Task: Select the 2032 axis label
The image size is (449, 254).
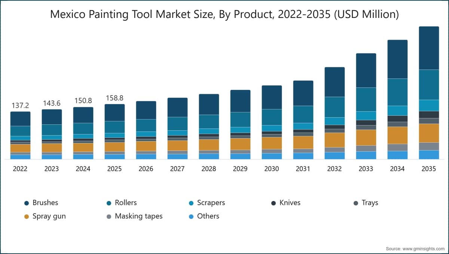Action: pyautogui.click(x=335, y=169)
